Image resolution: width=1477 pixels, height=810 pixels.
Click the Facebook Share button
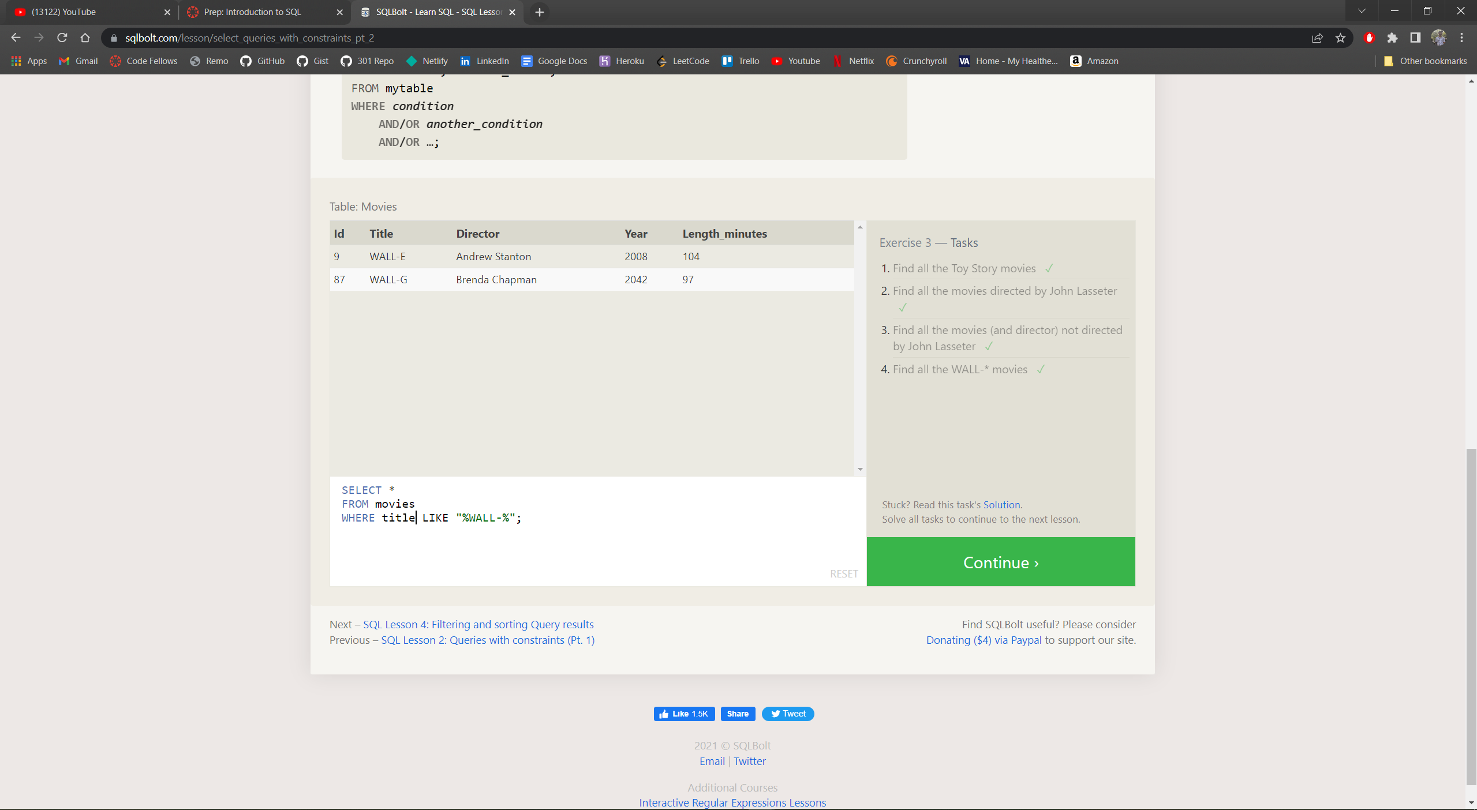(x=738, y=714)
